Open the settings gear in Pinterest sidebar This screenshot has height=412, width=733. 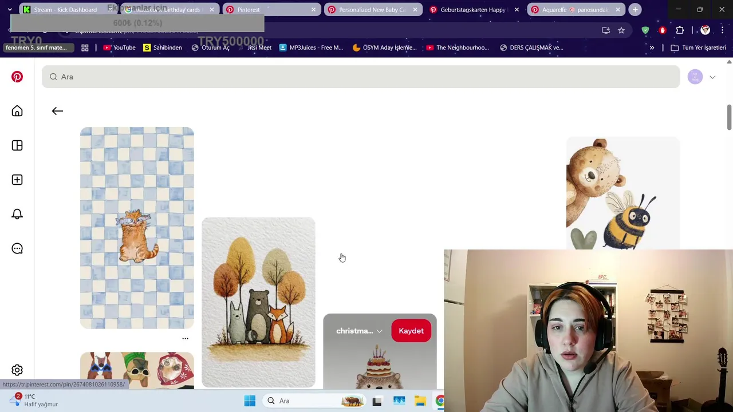point(17,370)
